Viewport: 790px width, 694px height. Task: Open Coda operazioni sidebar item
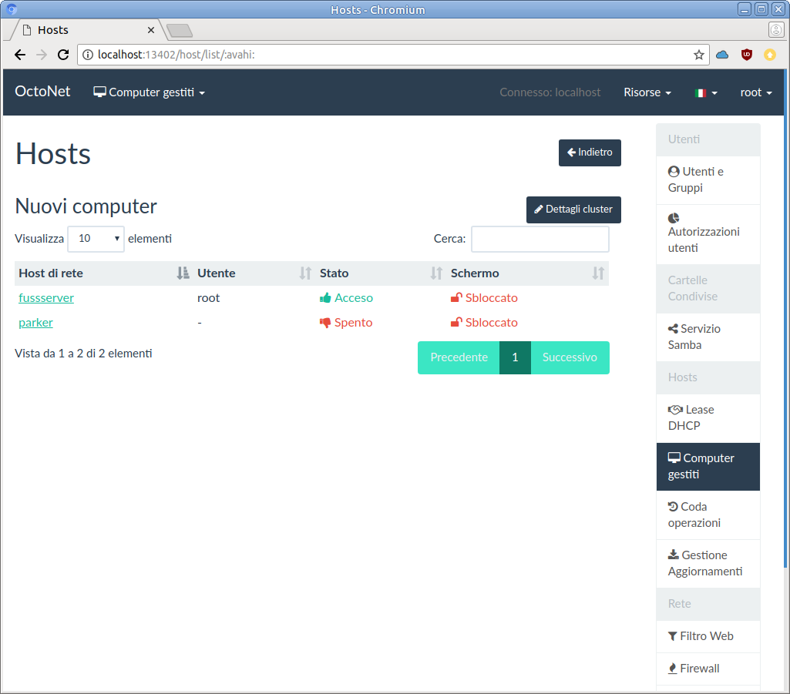point(708,515)
